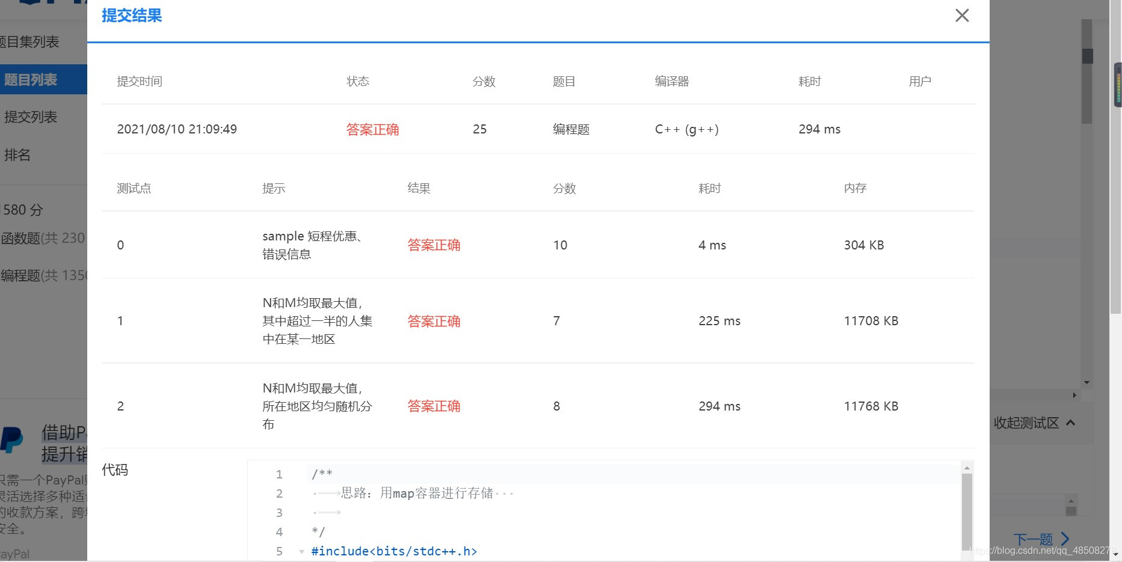The height and width of the screenshot is (562, 1122).
Task: Fold code at line 5 arrow
Action: click(301, 552)
